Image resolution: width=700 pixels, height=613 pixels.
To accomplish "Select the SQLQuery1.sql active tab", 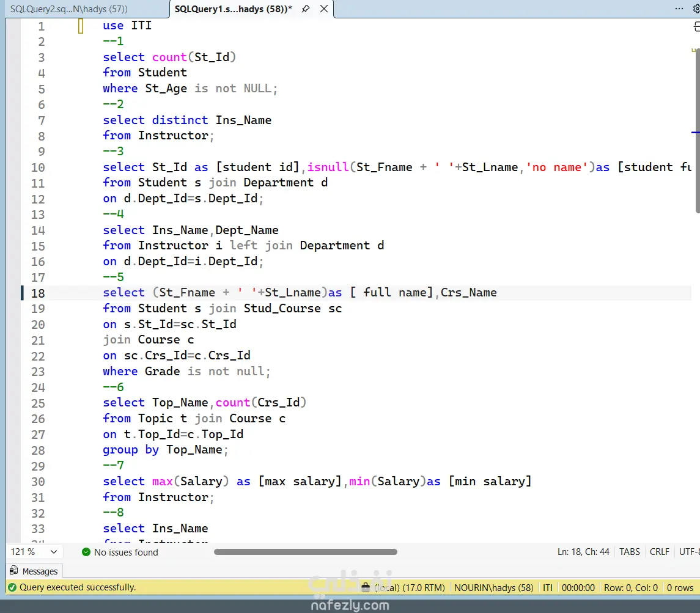I will pyautogui.click(x=233, y=9).
